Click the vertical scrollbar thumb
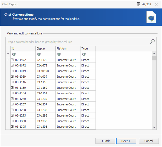Viewport: 162px width, 147px height. click(x=154, y=58)
